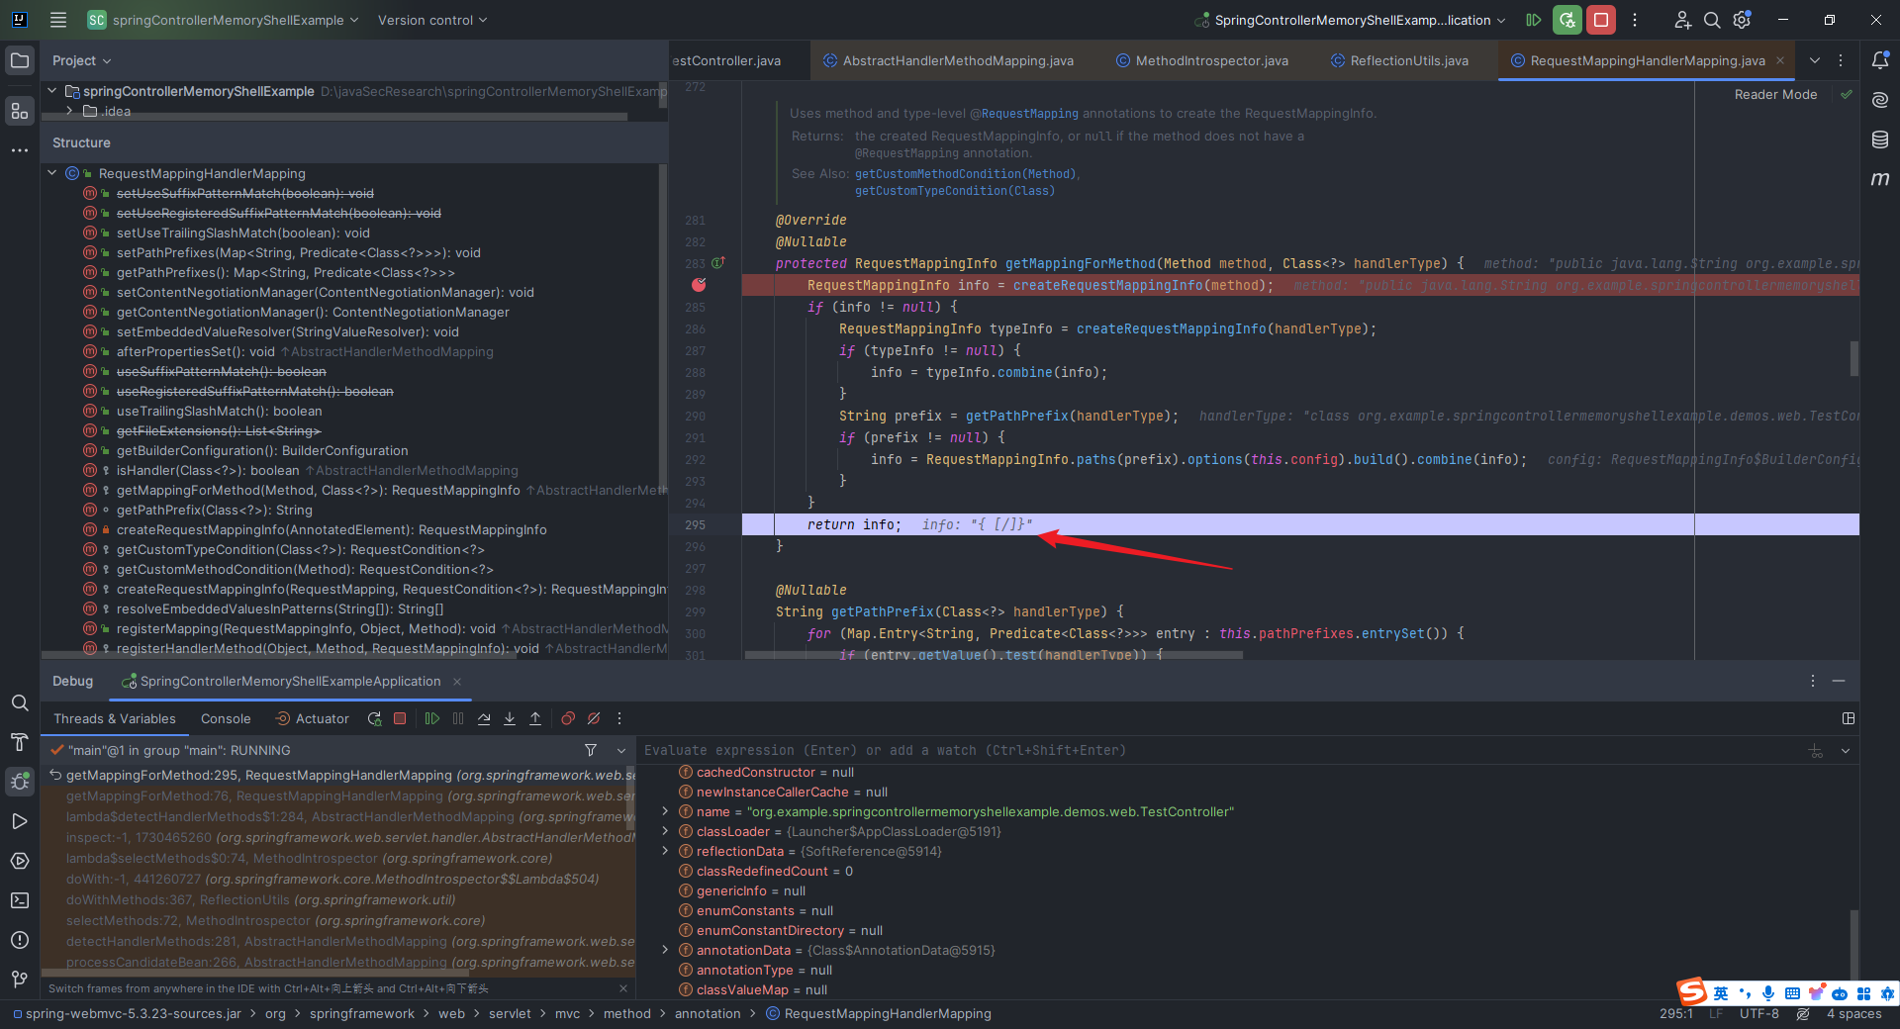The width and height of the screenshot is (1900, 1029).
Task: Open Version control dropdown
Action: coord(432,20)
